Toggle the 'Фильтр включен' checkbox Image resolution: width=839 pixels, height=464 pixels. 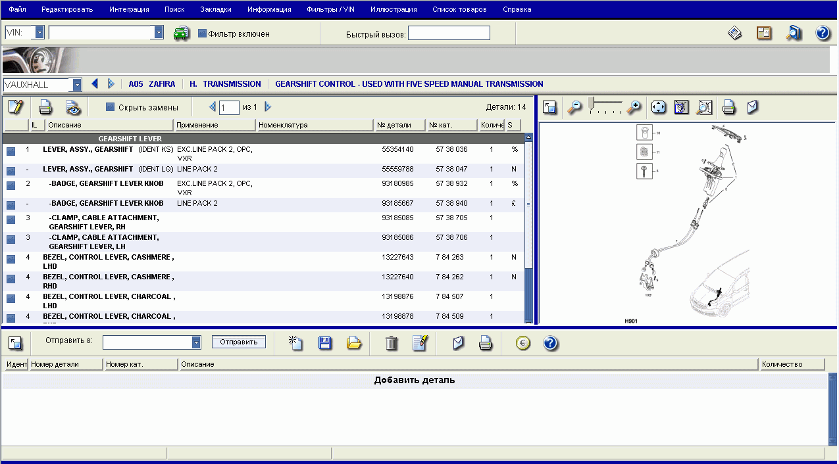tap(203, 34)
